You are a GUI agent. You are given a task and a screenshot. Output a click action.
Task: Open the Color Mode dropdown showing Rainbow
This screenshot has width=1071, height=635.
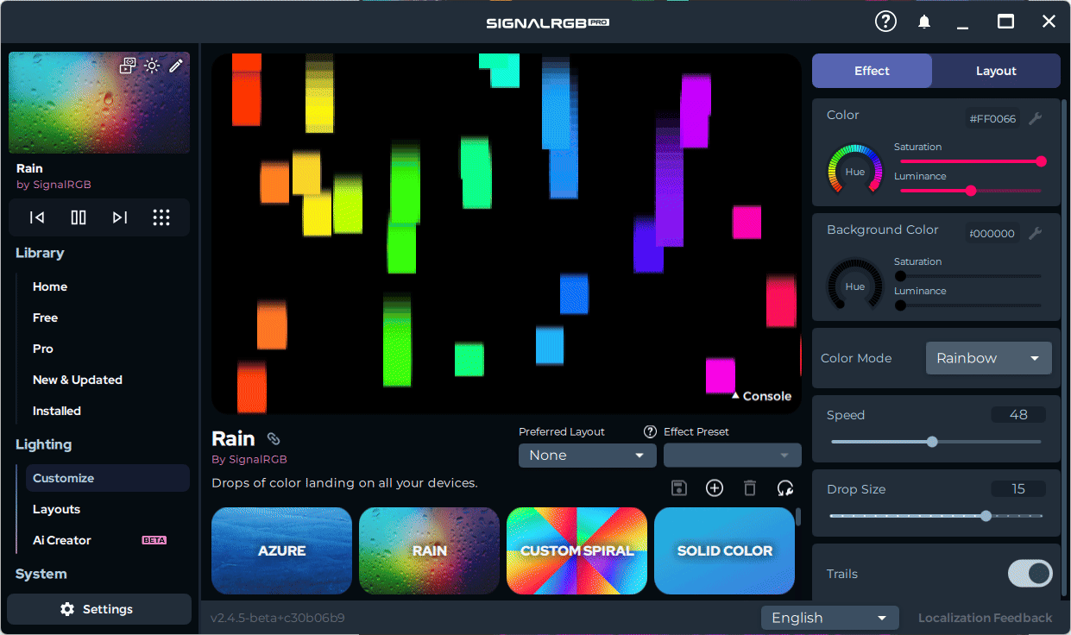[x=989, y=358]
